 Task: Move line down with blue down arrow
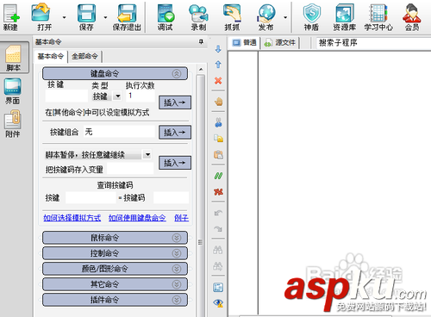pyautogui.click(x=218, y=49)
